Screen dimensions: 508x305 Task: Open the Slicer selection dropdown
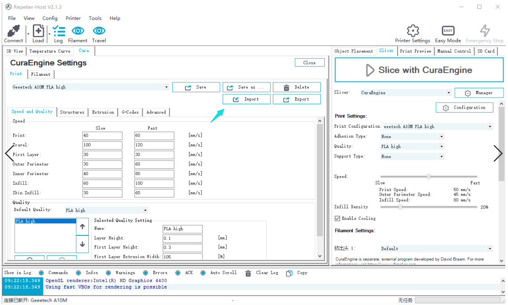point(449,93)
